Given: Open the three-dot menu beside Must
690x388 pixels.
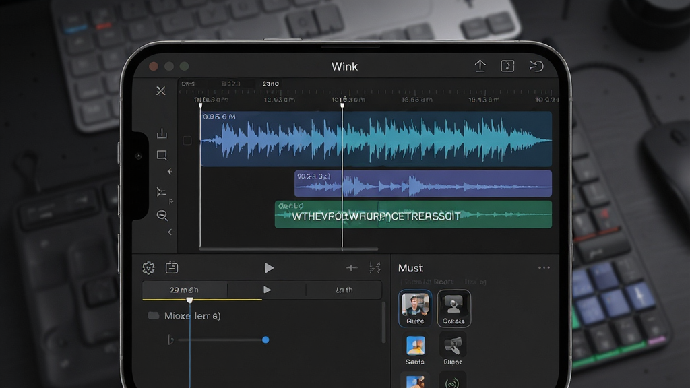Looking at the screenshot, I should 544,267.
